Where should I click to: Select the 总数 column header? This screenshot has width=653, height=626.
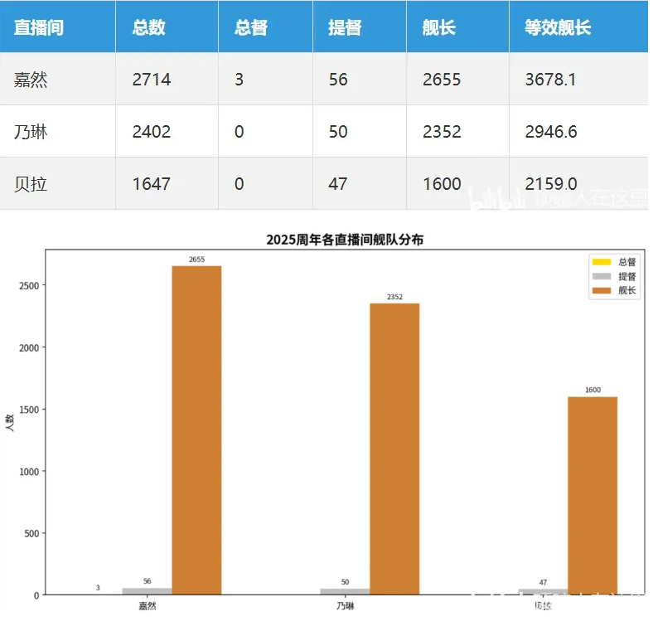tap(149, 27)
